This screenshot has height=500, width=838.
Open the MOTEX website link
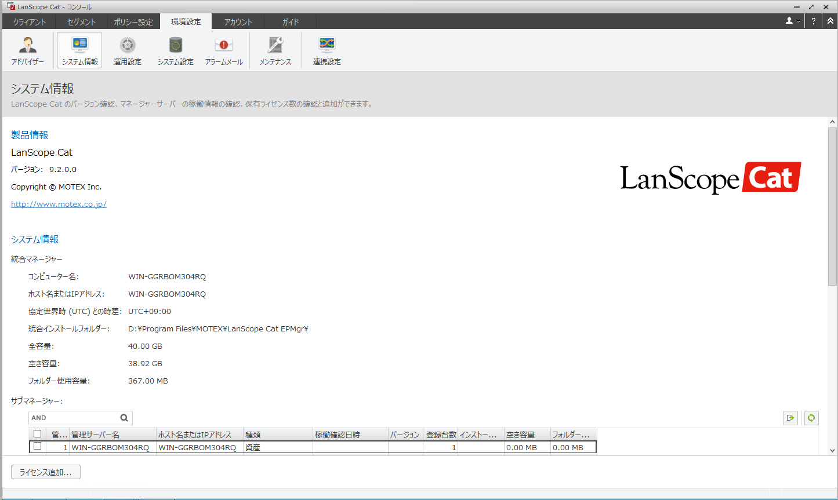pos(59,204)
